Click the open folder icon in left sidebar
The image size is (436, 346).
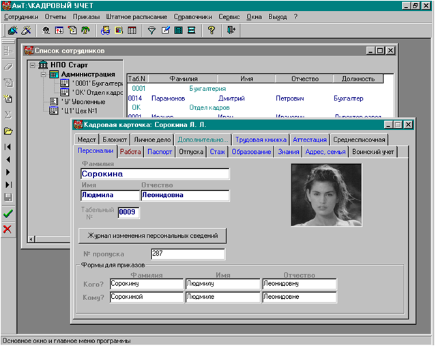coord(8,131)
